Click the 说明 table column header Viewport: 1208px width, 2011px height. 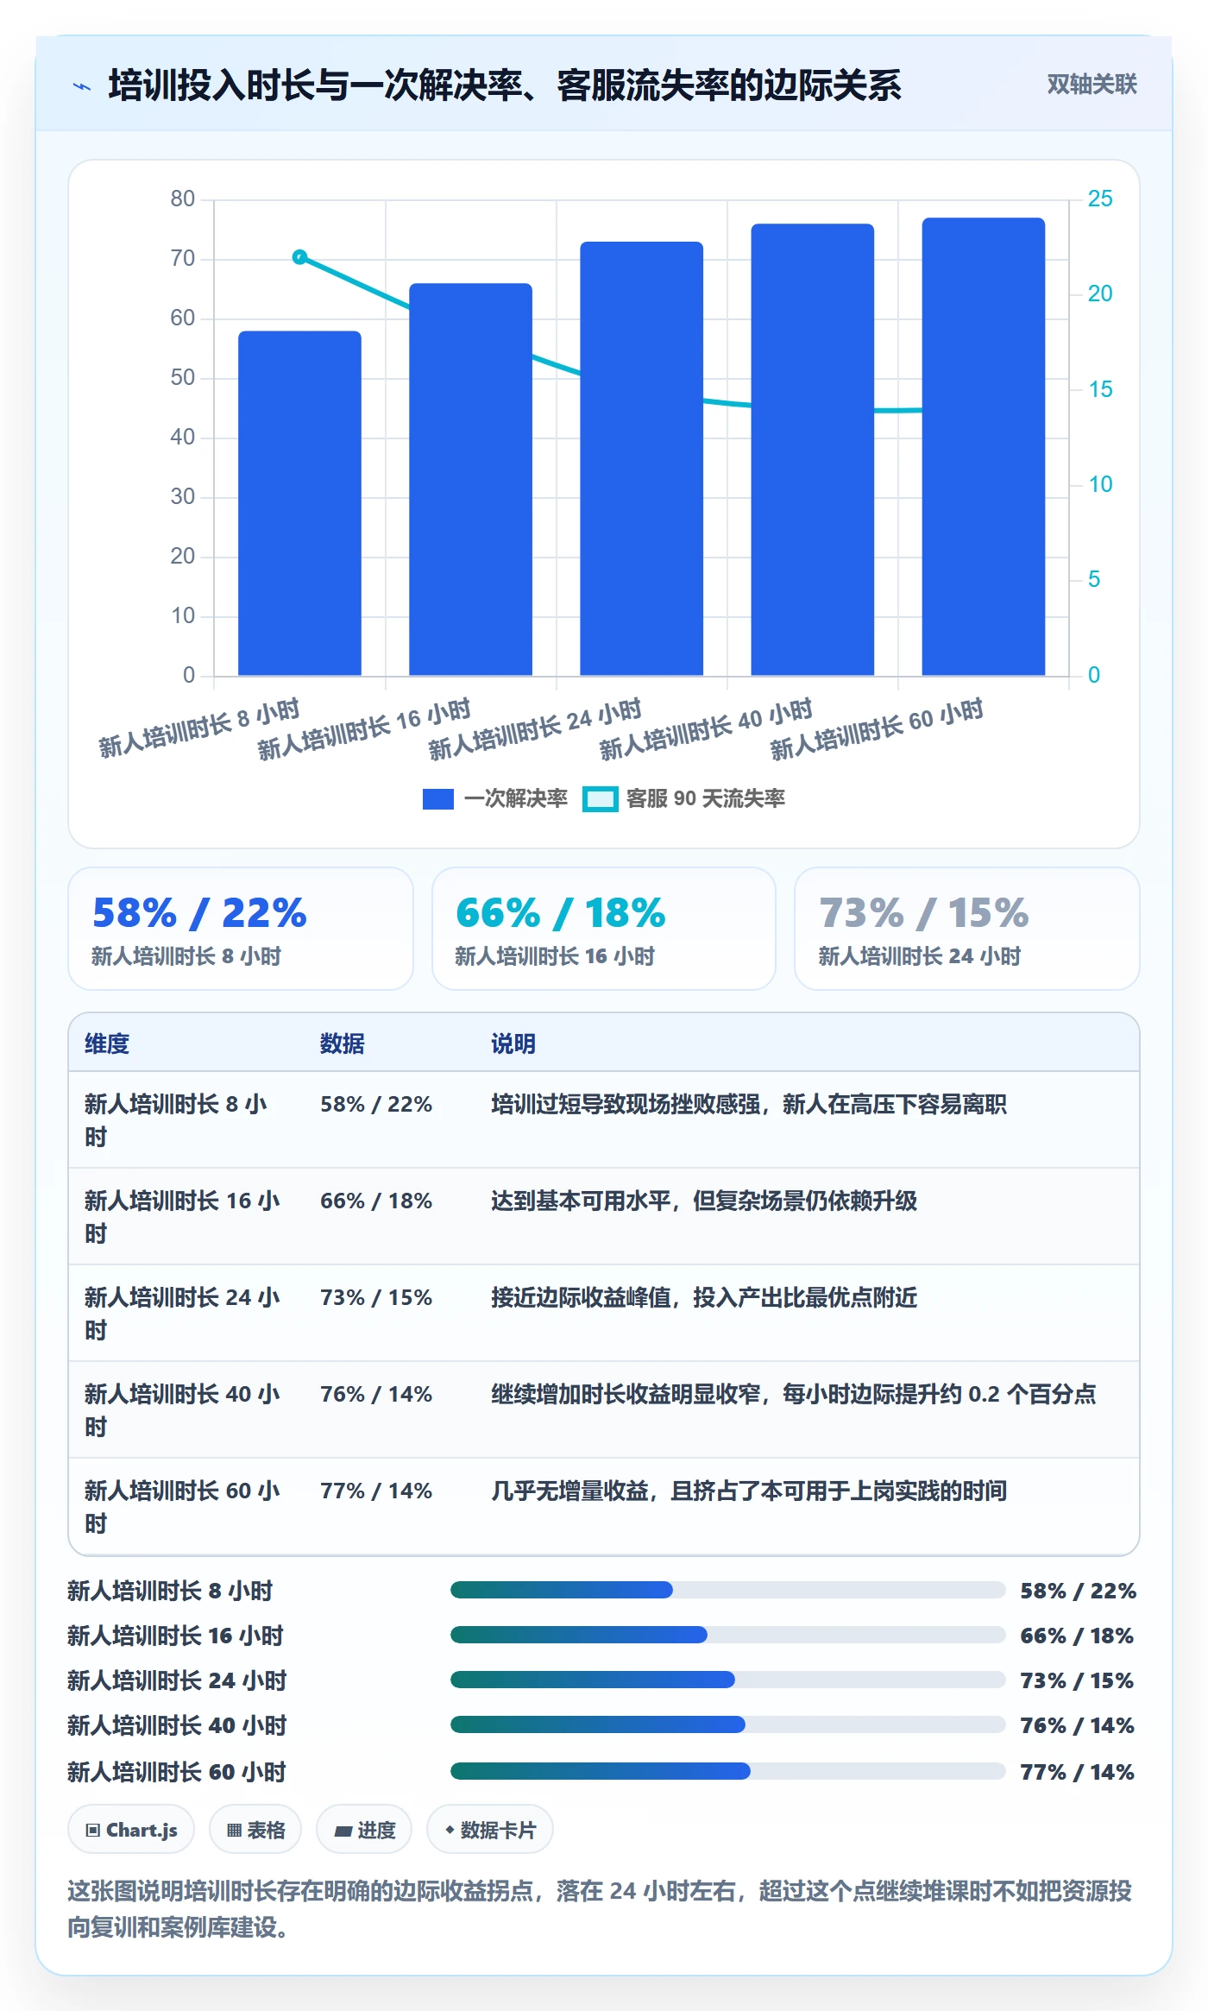(513, 1043)
